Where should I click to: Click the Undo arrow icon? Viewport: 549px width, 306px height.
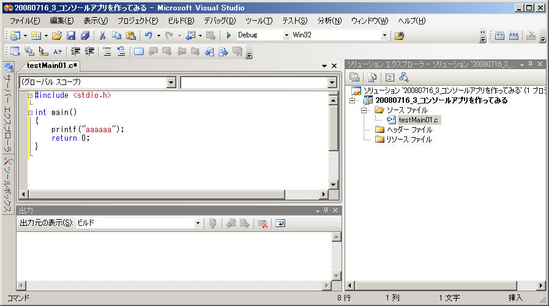click(x=148, y=35)
